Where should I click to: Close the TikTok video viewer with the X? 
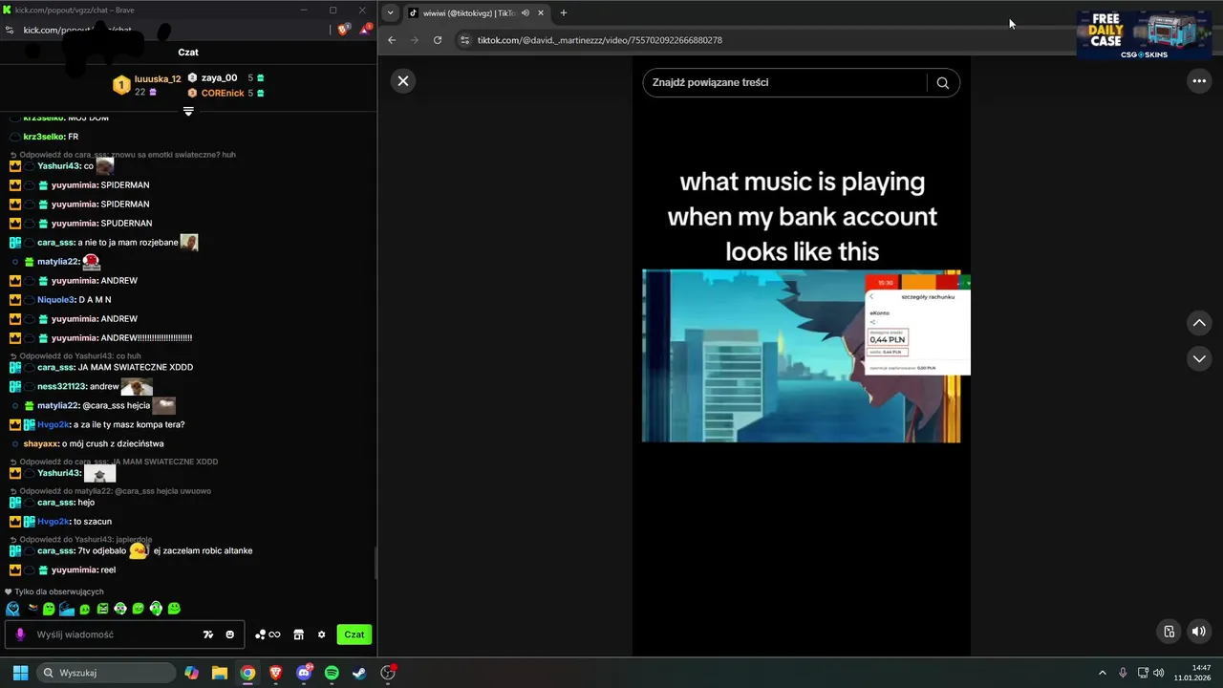tap(403, 81)
